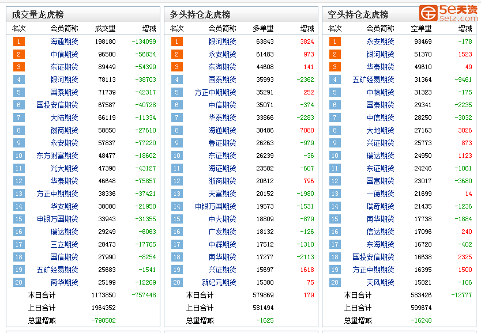Select change value -134099
This screenshot has width=481, height=333.
[144, 41]
